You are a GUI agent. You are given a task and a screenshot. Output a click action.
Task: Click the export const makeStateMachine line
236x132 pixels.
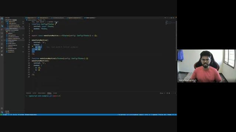point(65,36)
